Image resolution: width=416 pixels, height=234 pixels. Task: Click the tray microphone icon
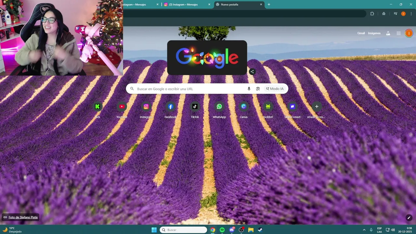(371, 230)
